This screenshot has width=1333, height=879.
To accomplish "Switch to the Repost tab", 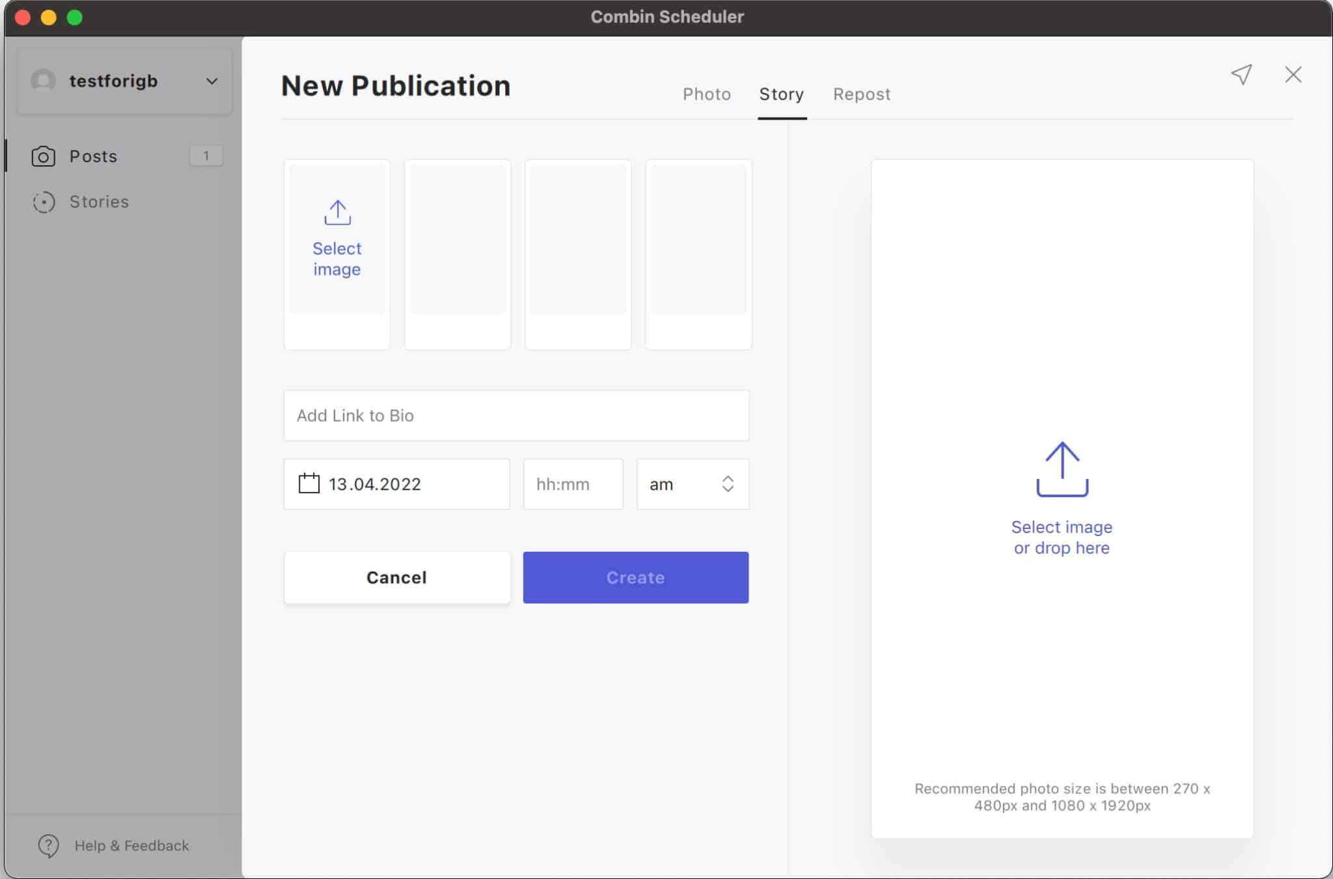I will tap(862, 93).
